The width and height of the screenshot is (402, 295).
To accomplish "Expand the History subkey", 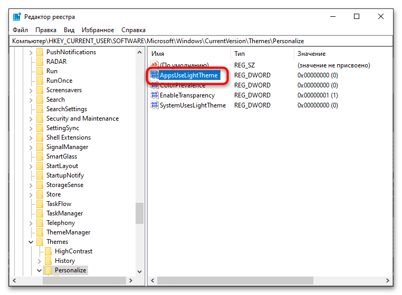I will pyautogui.click(x=40, y=261).
